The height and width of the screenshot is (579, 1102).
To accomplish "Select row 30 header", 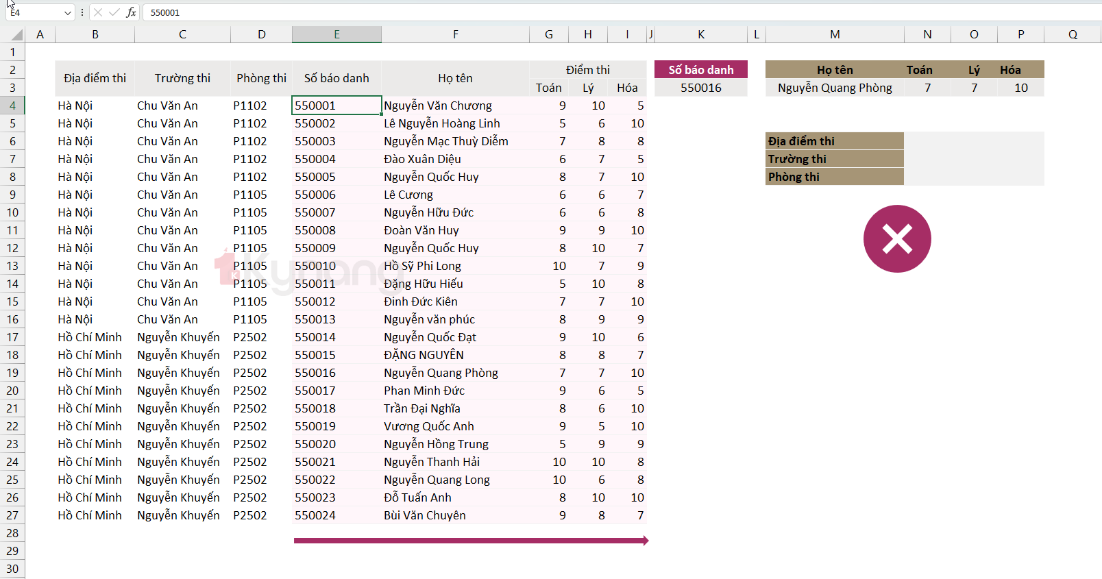I will (12, 569).
